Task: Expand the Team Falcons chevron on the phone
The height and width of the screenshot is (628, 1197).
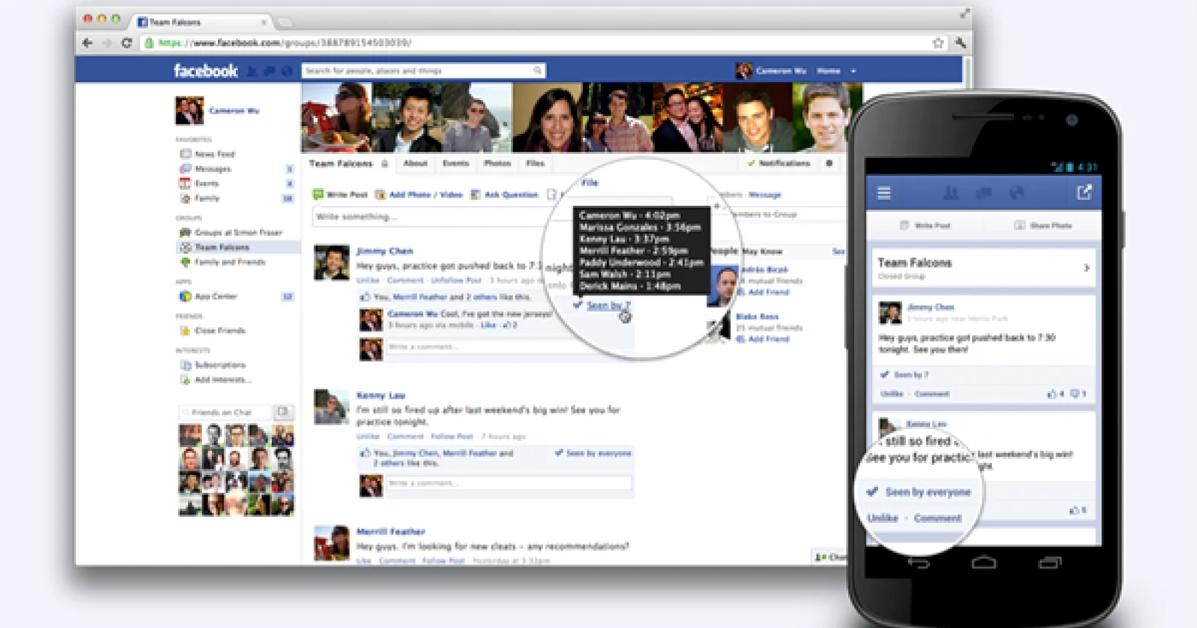Action: (1087, 268)
